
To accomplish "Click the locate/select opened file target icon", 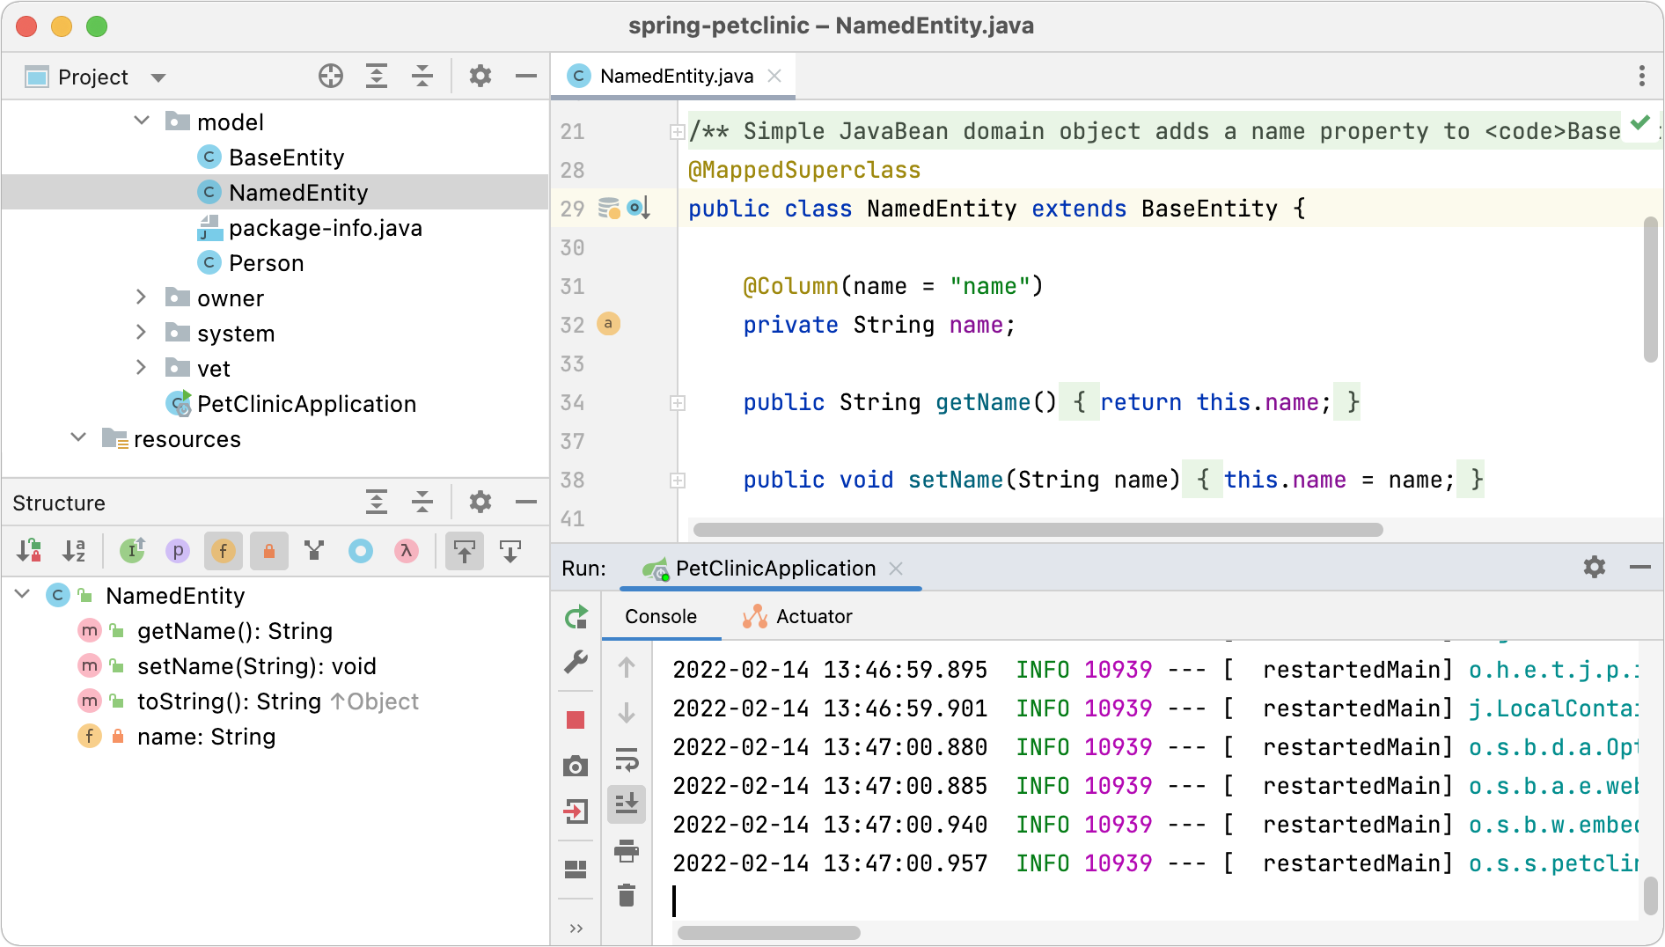I will point(331,77).
